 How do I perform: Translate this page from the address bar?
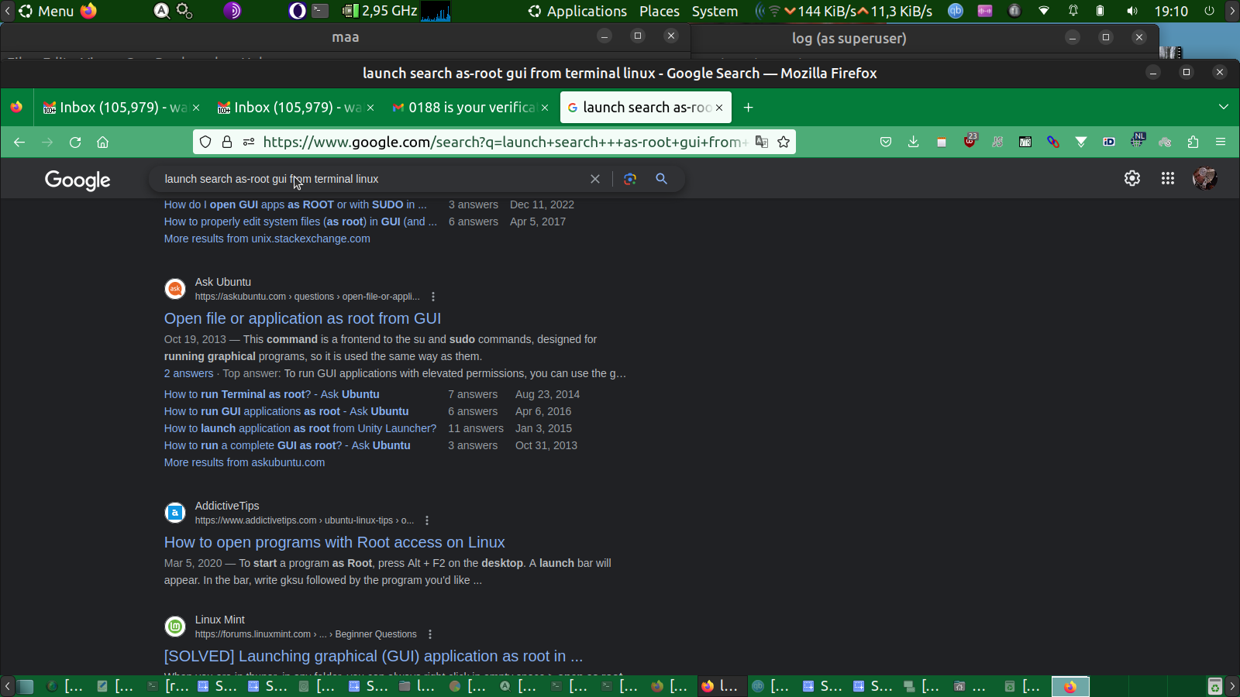coord(762,142)
